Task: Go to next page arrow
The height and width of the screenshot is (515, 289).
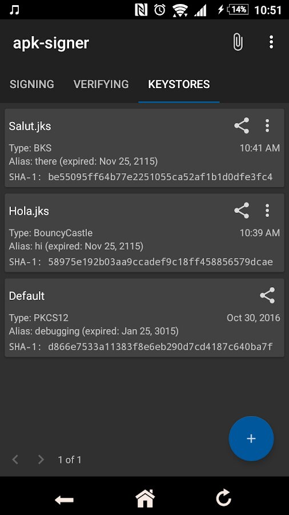Action: click(x=41, y=459)
